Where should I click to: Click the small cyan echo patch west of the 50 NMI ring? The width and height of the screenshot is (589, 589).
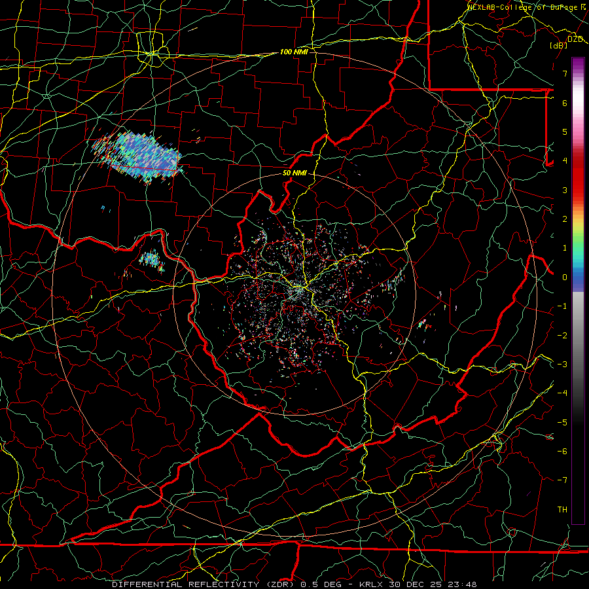coord(152,260)
